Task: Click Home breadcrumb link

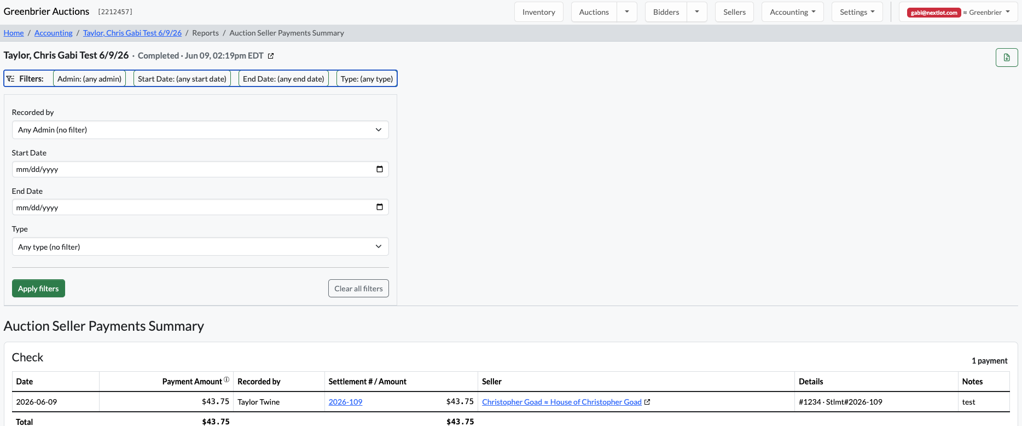Action: pos(14,33)
